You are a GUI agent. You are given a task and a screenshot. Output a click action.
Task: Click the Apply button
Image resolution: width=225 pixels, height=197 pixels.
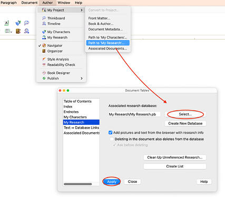[x=112, y=182]
